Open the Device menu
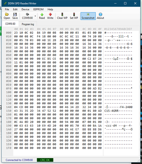142x164 pixels. tap(25, 10)
